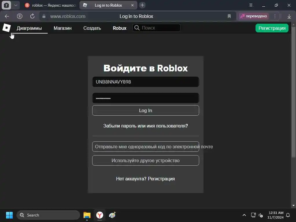The height and width of the screenshot is (222, 296).
Task: Click the Roblox Поиск search field
Action: click(x=156, y=28)
